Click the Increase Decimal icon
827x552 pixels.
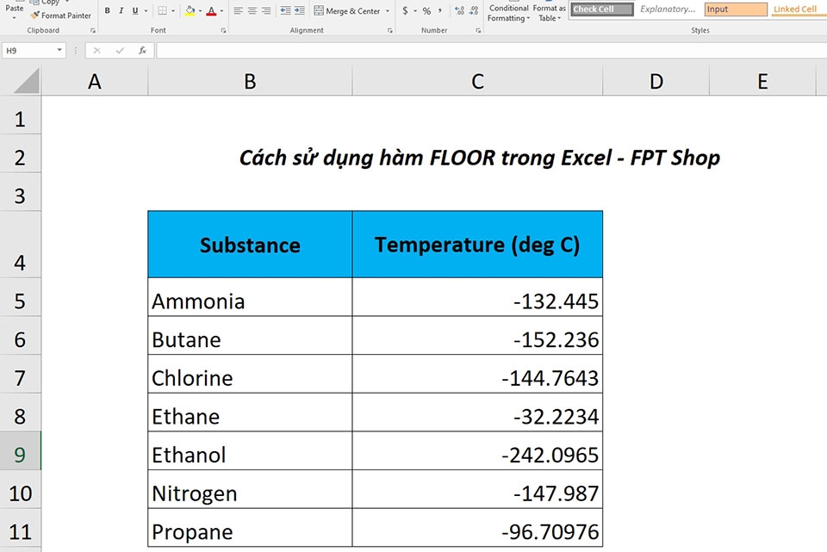[457, 9]
